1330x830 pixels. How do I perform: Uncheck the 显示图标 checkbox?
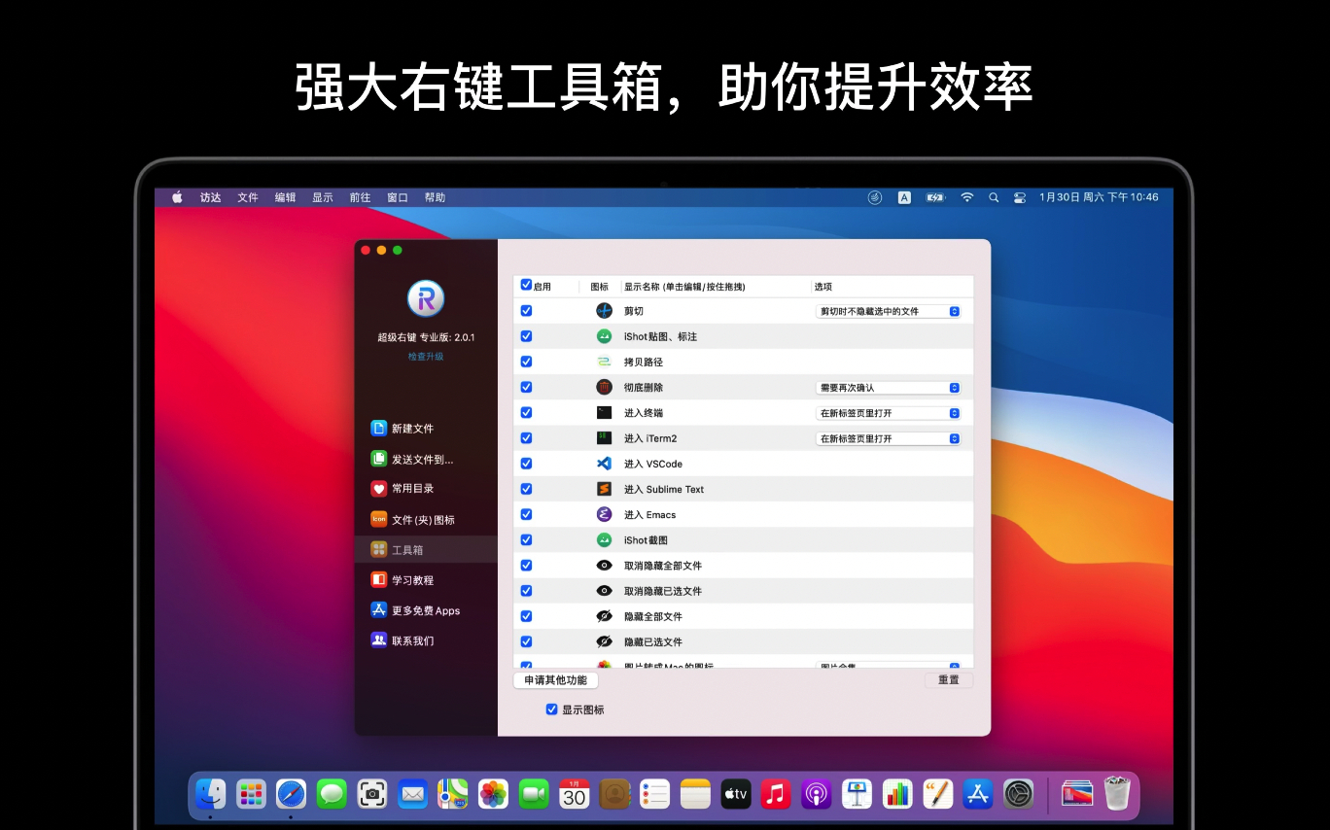coord(552,709)
